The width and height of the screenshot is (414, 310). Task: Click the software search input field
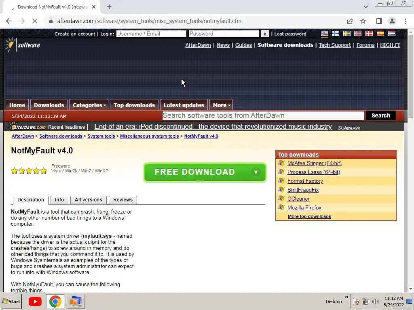(263, 115)
